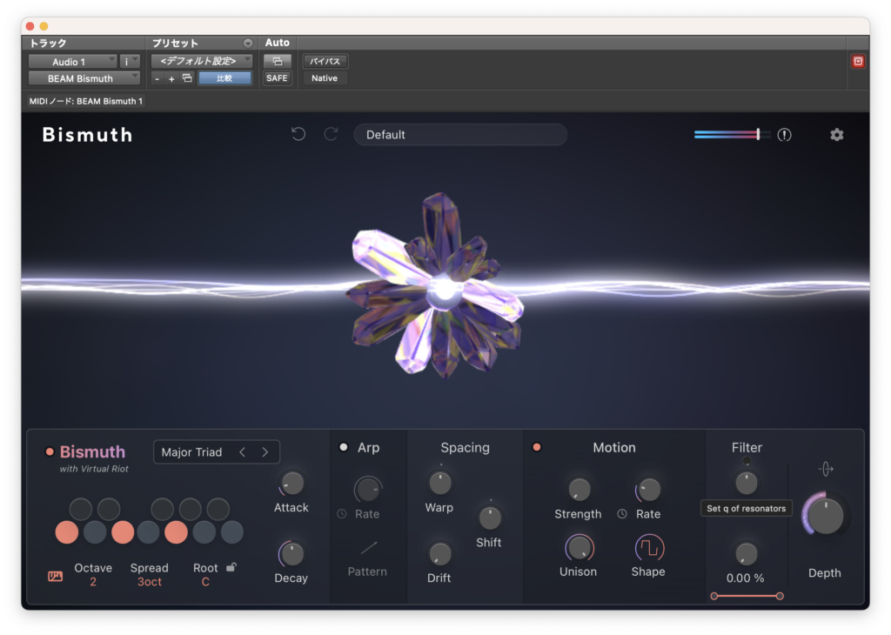This screenshot has width=891, height=635.
Task: Click the right Filter range handle
Action: pyautogui.click(x=780, y=596)
